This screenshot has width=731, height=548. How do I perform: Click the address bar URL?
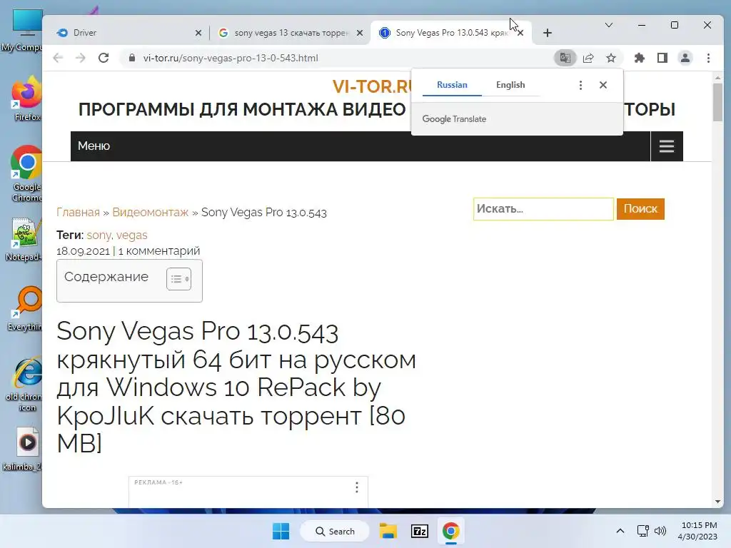231,58
